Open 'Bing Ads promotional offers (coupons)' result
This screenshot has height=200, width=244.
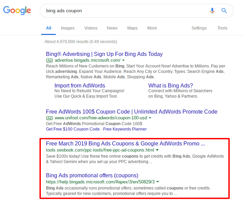(x=92, y=175)
